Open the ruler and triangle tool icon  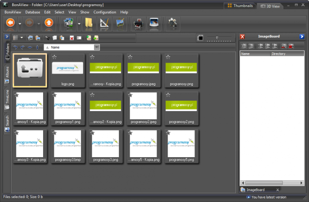pos(104,23)
